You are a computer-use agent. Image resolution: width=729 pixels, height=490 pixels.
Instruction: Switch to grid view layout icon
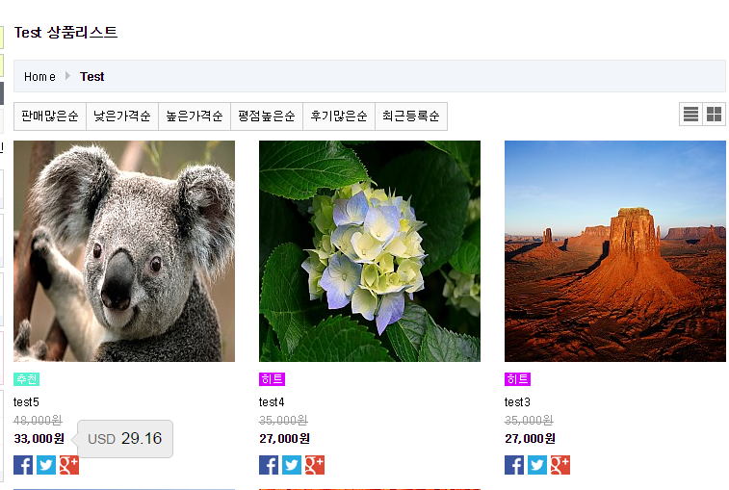714,114
